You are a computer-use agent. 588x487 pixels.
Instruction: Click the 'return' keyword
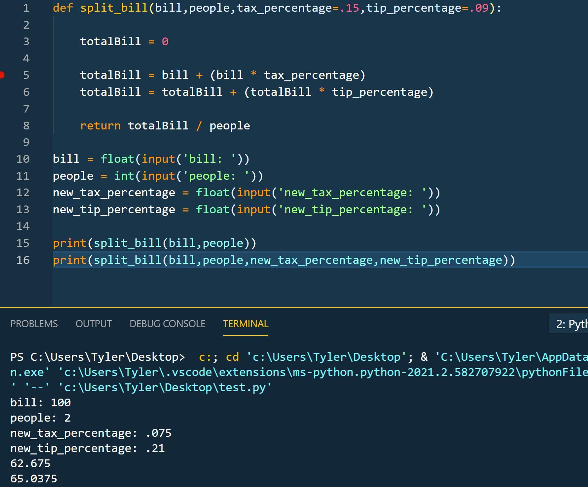(101, 126)
